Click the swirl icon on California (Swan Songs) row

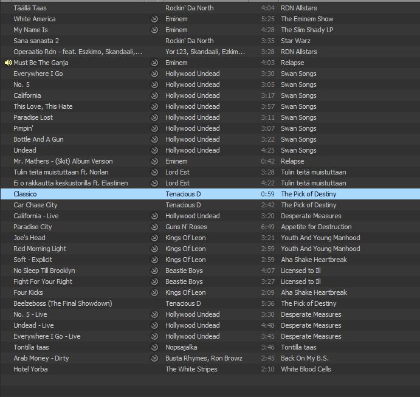click(154, 95)
